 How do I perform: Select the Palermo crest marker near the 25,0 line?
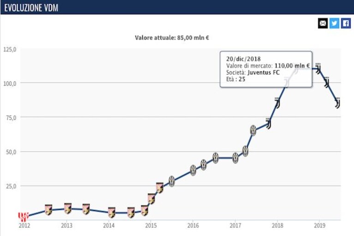[160, 188]
